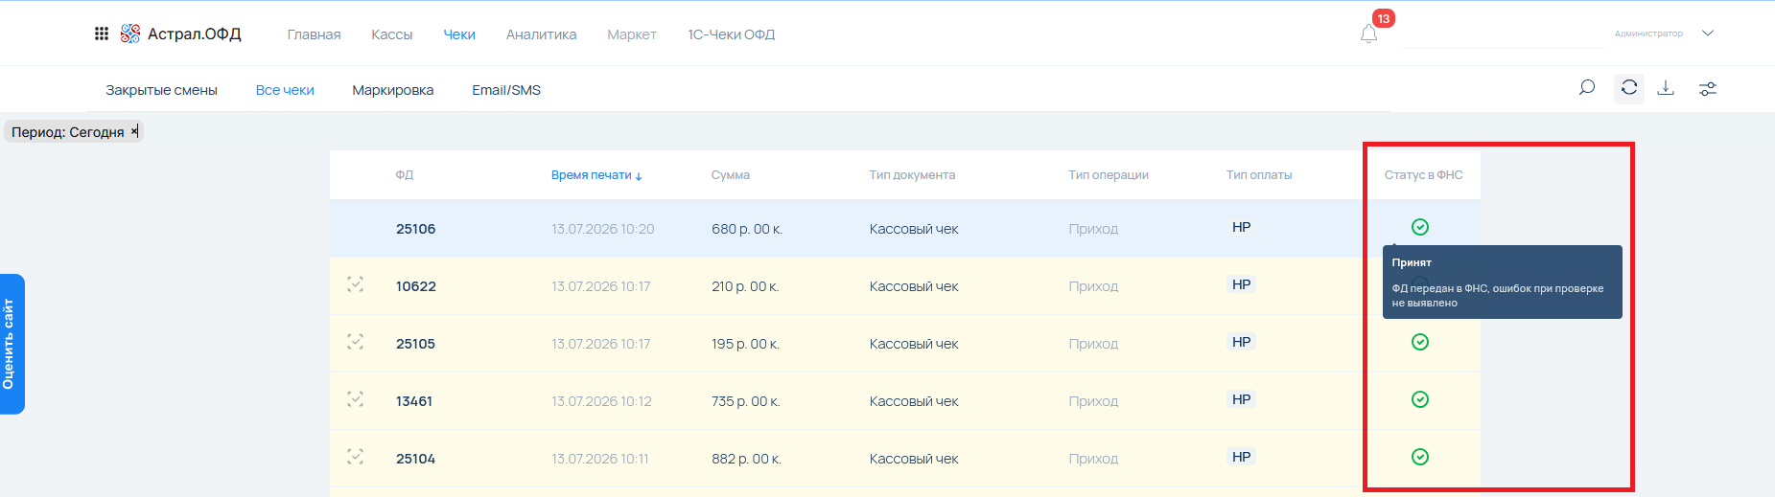This screenshot has height=497, width=1775.
Task: Click the Тип операции column header
Action: tap(1108, 175)
